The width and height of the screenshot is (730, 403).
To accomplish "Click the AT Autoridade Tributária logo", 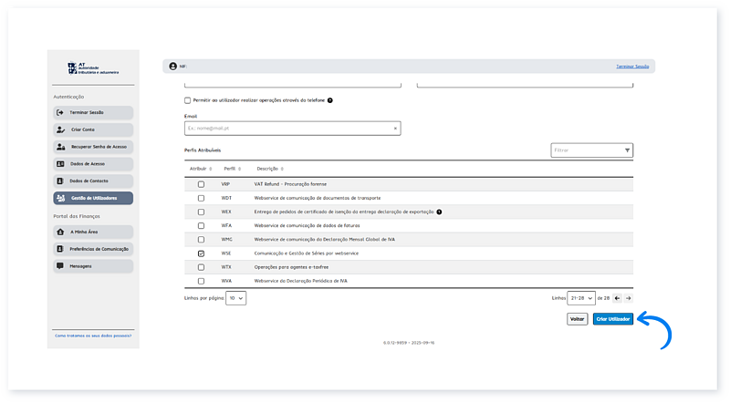I will coord(93,68).
